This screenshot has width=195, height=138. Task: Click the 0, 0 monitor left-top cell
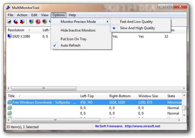pyautogui.click(x=45, y=36)
